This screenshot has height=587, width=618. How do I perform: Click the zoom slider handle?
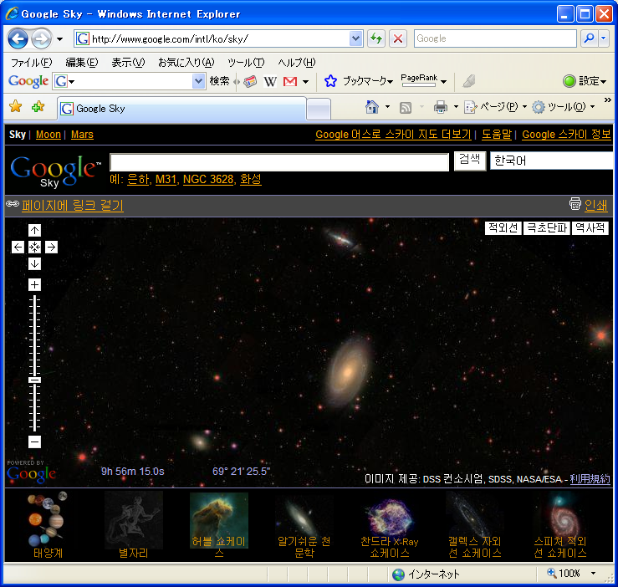[34, 380]
